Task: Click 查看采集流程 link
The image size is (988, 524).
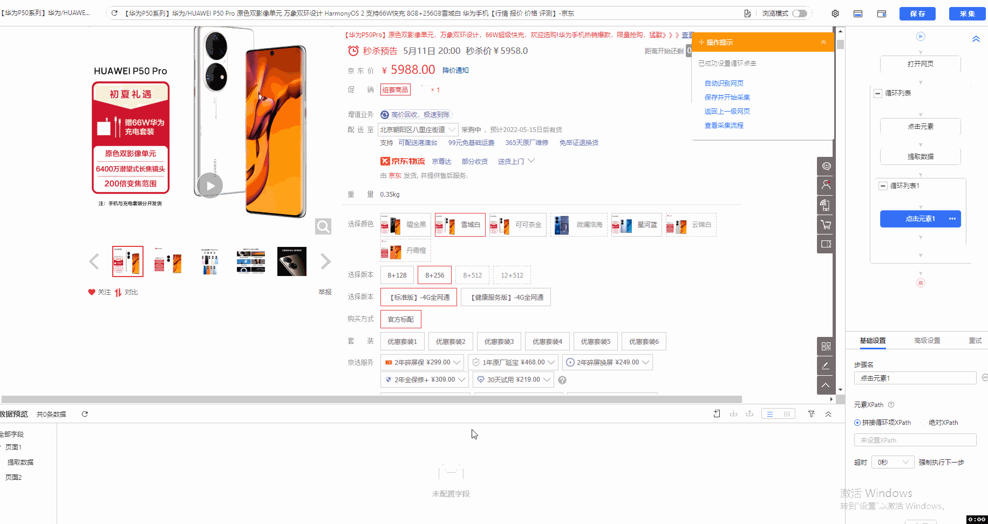Action: point(724,125)
